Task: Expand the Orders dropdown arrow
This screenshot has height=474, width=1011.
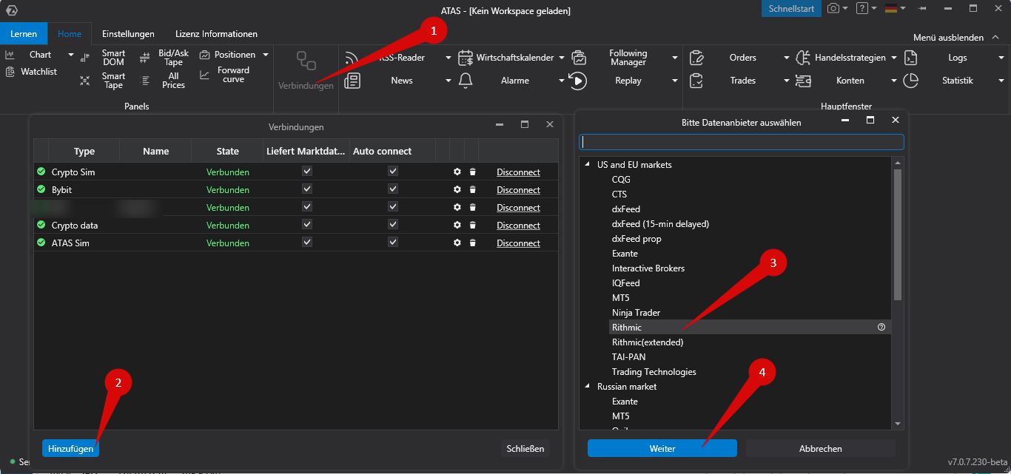Action: 787,58
